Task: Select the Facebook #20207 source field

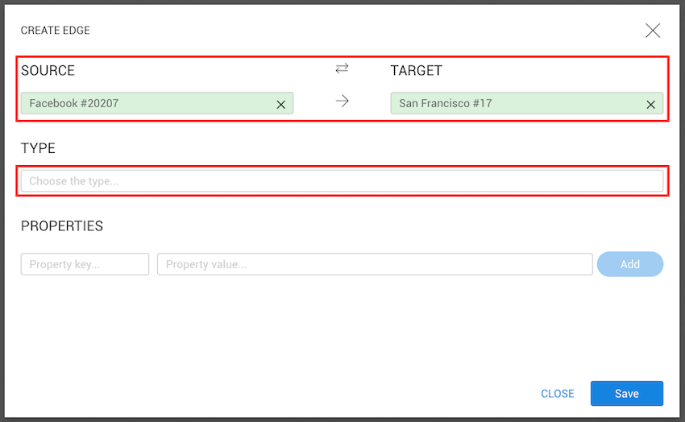Action: pos(145,103)
